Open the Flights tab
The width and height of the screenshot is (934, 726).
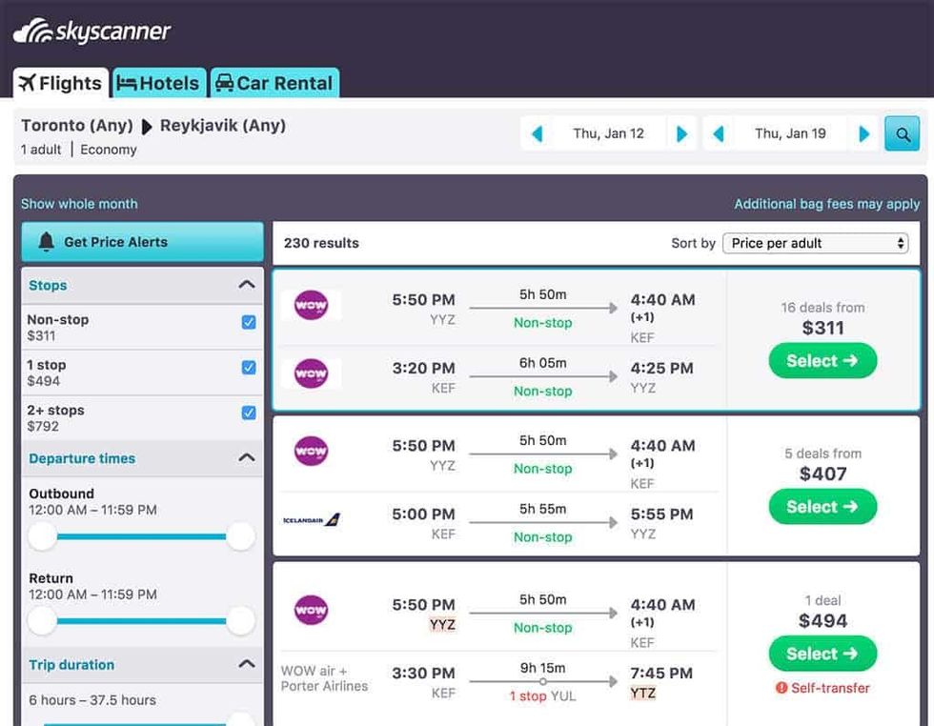pyautogui.click(x=61, y=83)
